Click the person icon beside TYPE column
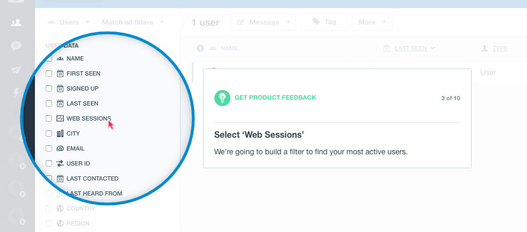The image size is (527, 232). [x=485, y=48]
